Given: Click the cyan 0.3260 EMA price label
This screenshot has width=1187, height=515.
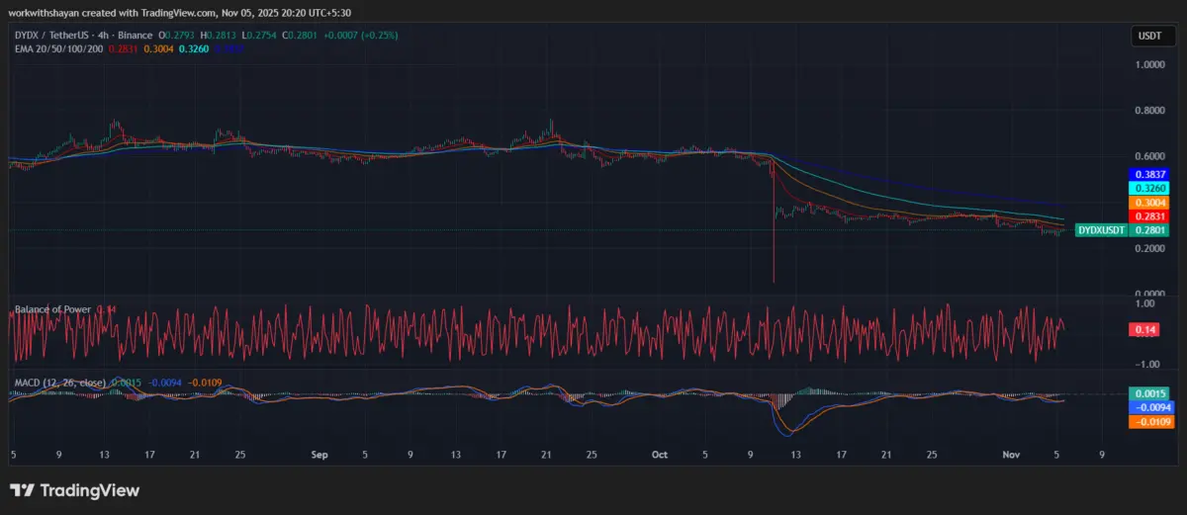Looking at the screenshot, I should coord(1147,188).
